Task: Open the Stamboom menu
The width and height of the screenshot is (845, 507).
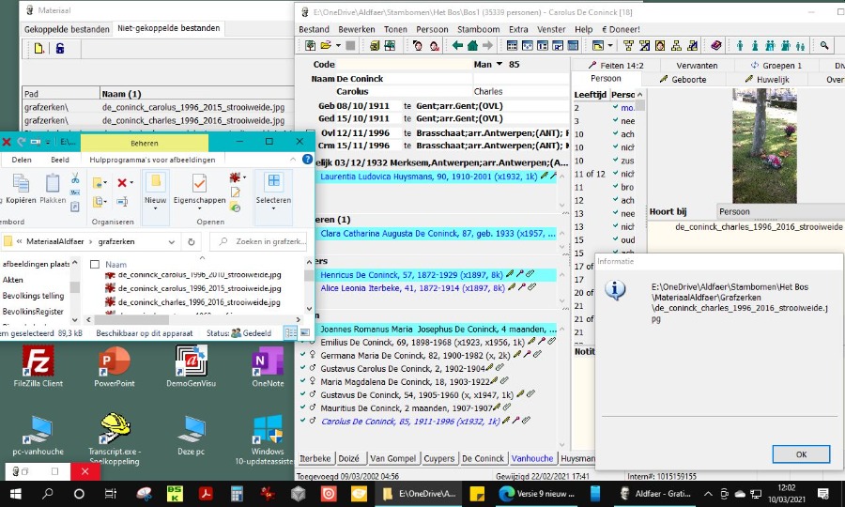Action: (478, 29)
